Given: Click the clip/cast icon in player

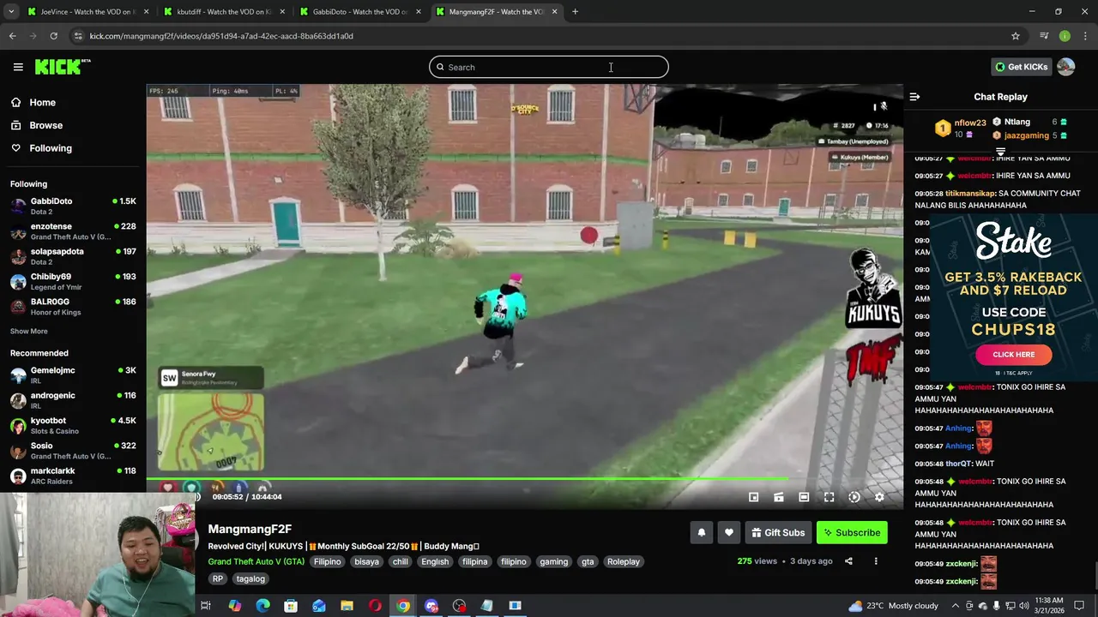Looking at the screenshot, I should [779, 497].
